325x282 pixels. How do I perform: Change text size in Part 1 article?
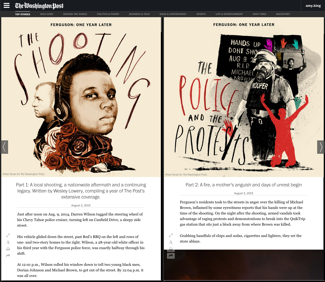coord(8,242)
